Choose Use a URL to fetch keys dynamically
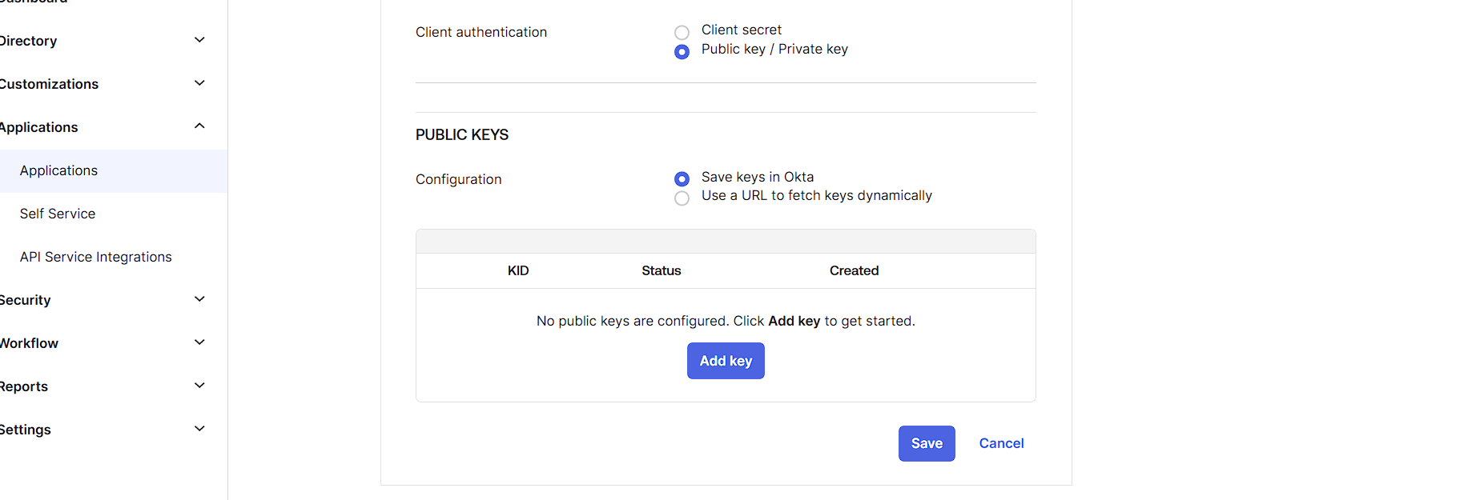 pos(682,198)
